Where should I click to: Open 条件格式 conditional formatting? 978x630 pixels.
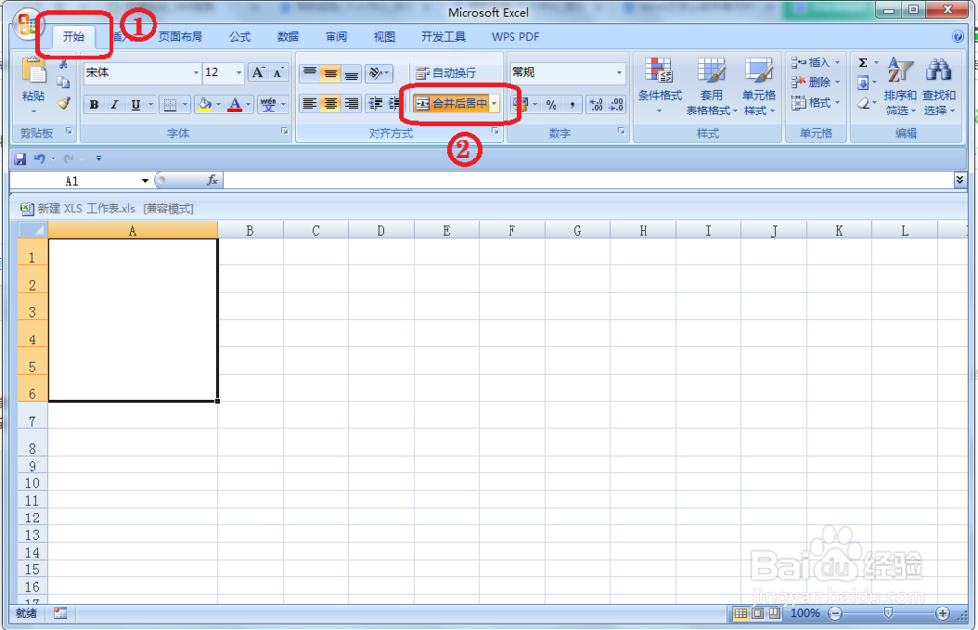pyautogui.click(x=659, y=86)
